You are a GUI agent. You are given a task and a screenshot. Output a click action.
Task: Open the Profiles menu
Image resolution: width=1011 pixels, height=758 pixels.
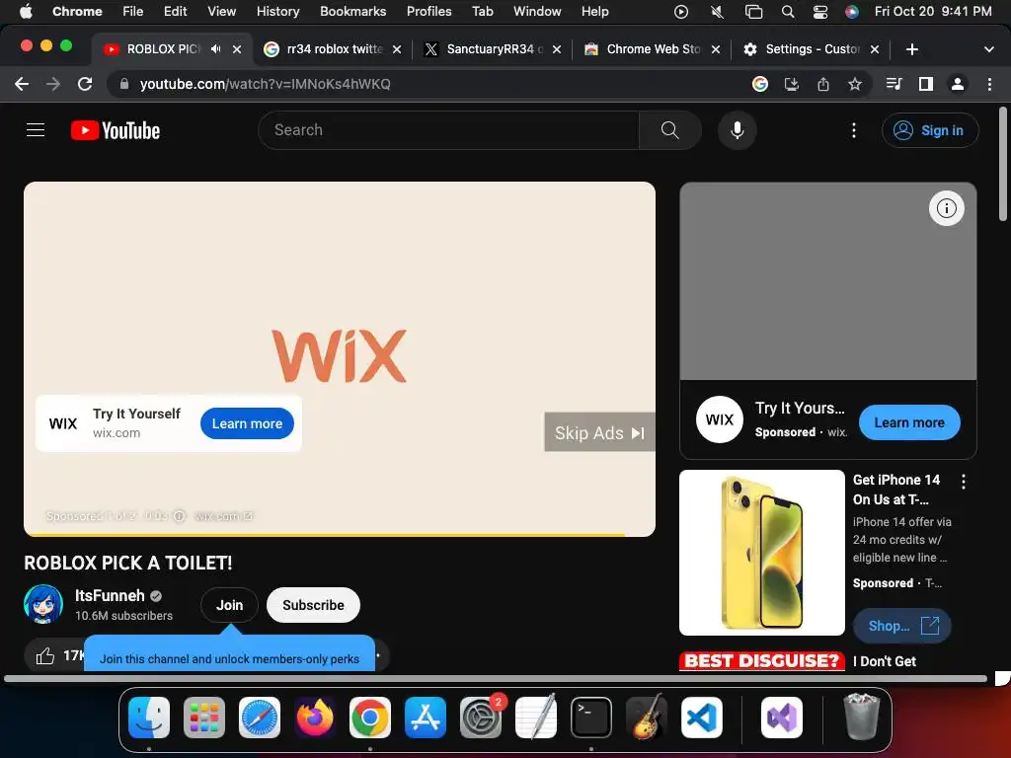click(428, 12)
